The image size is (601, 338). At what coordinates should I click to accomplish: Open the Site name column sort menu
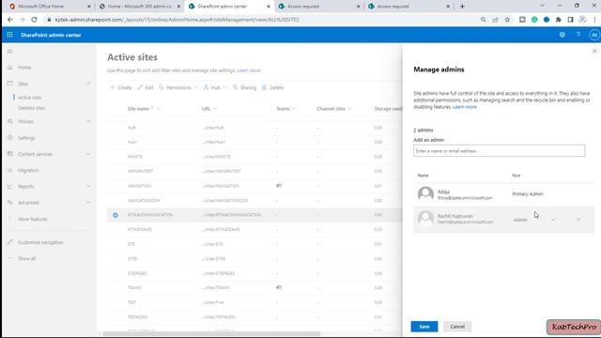tap(144, 109)
